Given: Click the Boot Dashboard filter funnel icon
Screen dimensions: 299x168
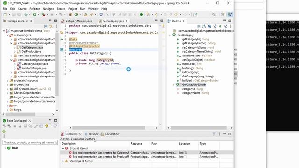Looking at the screenshot, I should (55, 126).
